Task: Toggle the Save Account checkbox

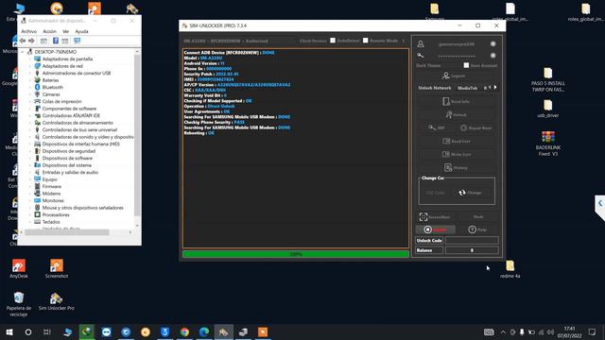Action: [x=466, y=65]
